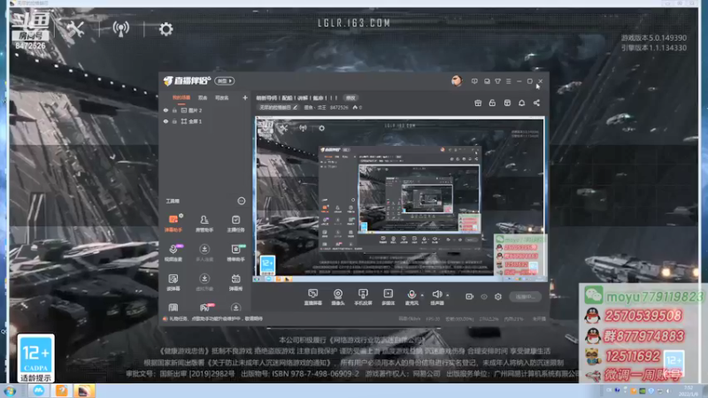
Task: Select the first scene tab (orange underlined)
Action: pos(181,97)
